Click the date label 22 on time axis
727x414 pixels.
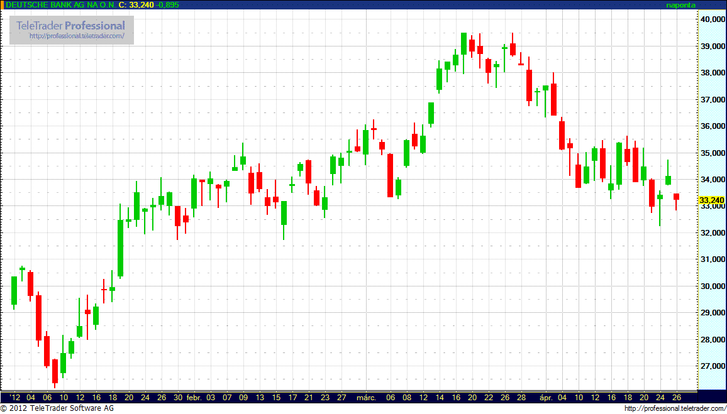pos(489,397)
